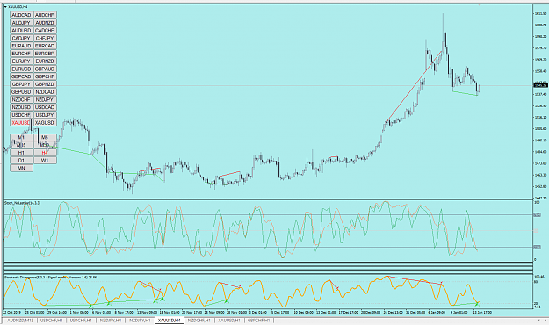Click the Stochastic Divergence indicator label
Screen dimensions: 549x325
pos(50,278)
